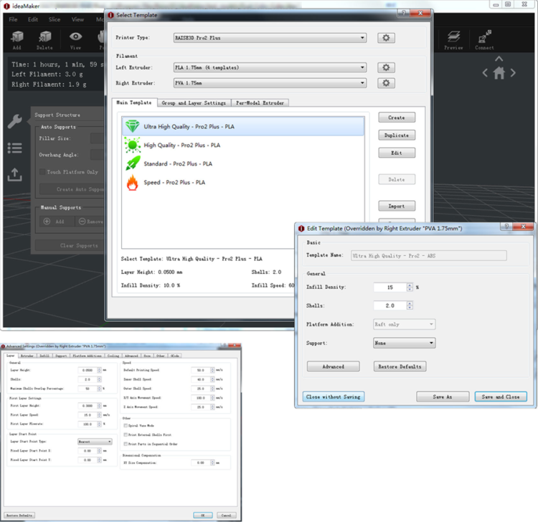Click OK in Advanced Settings window
This screenshot has height=522, width=538.
click(203, 515)
